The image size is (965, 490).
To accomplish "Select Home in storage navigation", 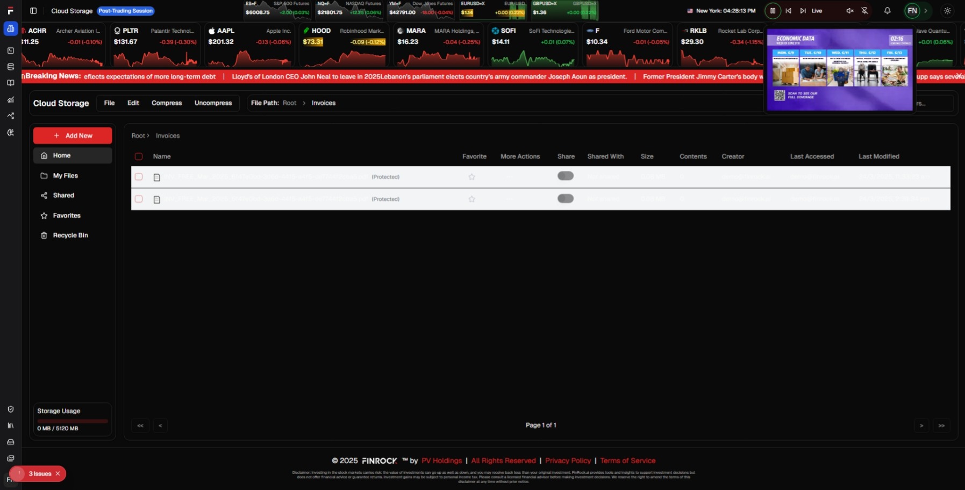I will (x=73, y=155).
